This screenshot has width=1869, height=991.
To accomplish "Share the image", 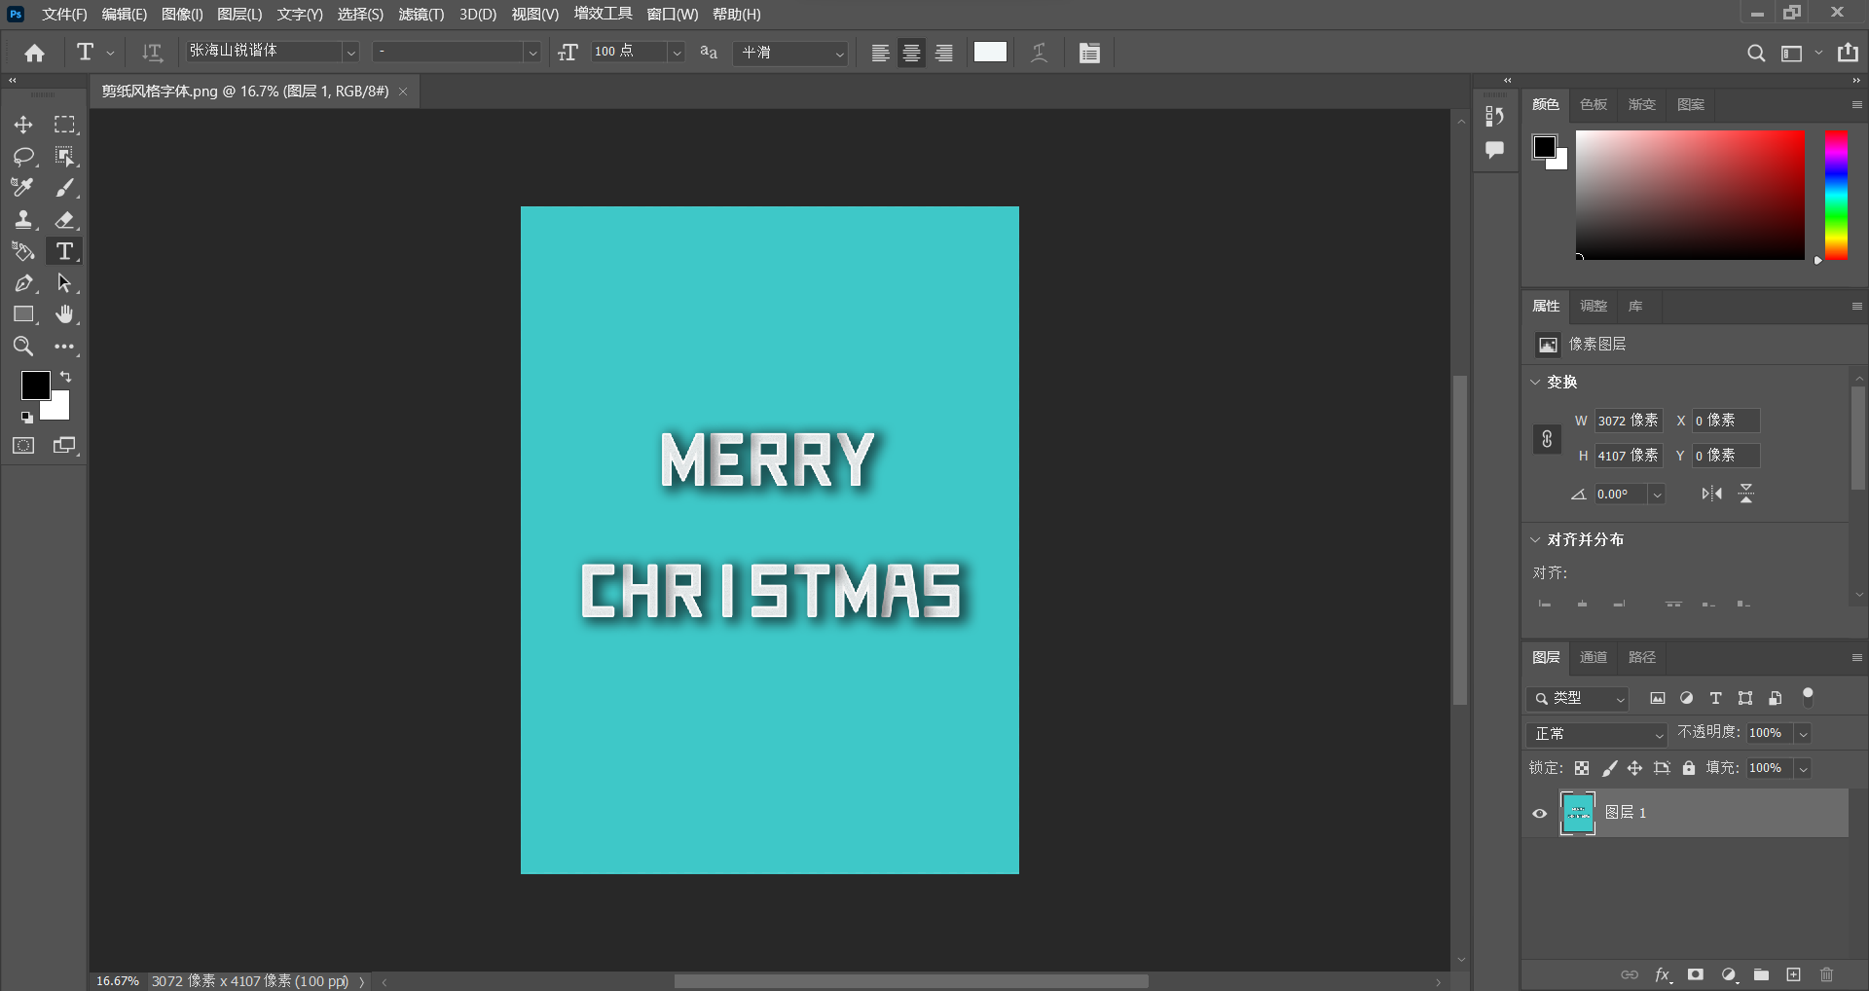I will [1848, 53].
